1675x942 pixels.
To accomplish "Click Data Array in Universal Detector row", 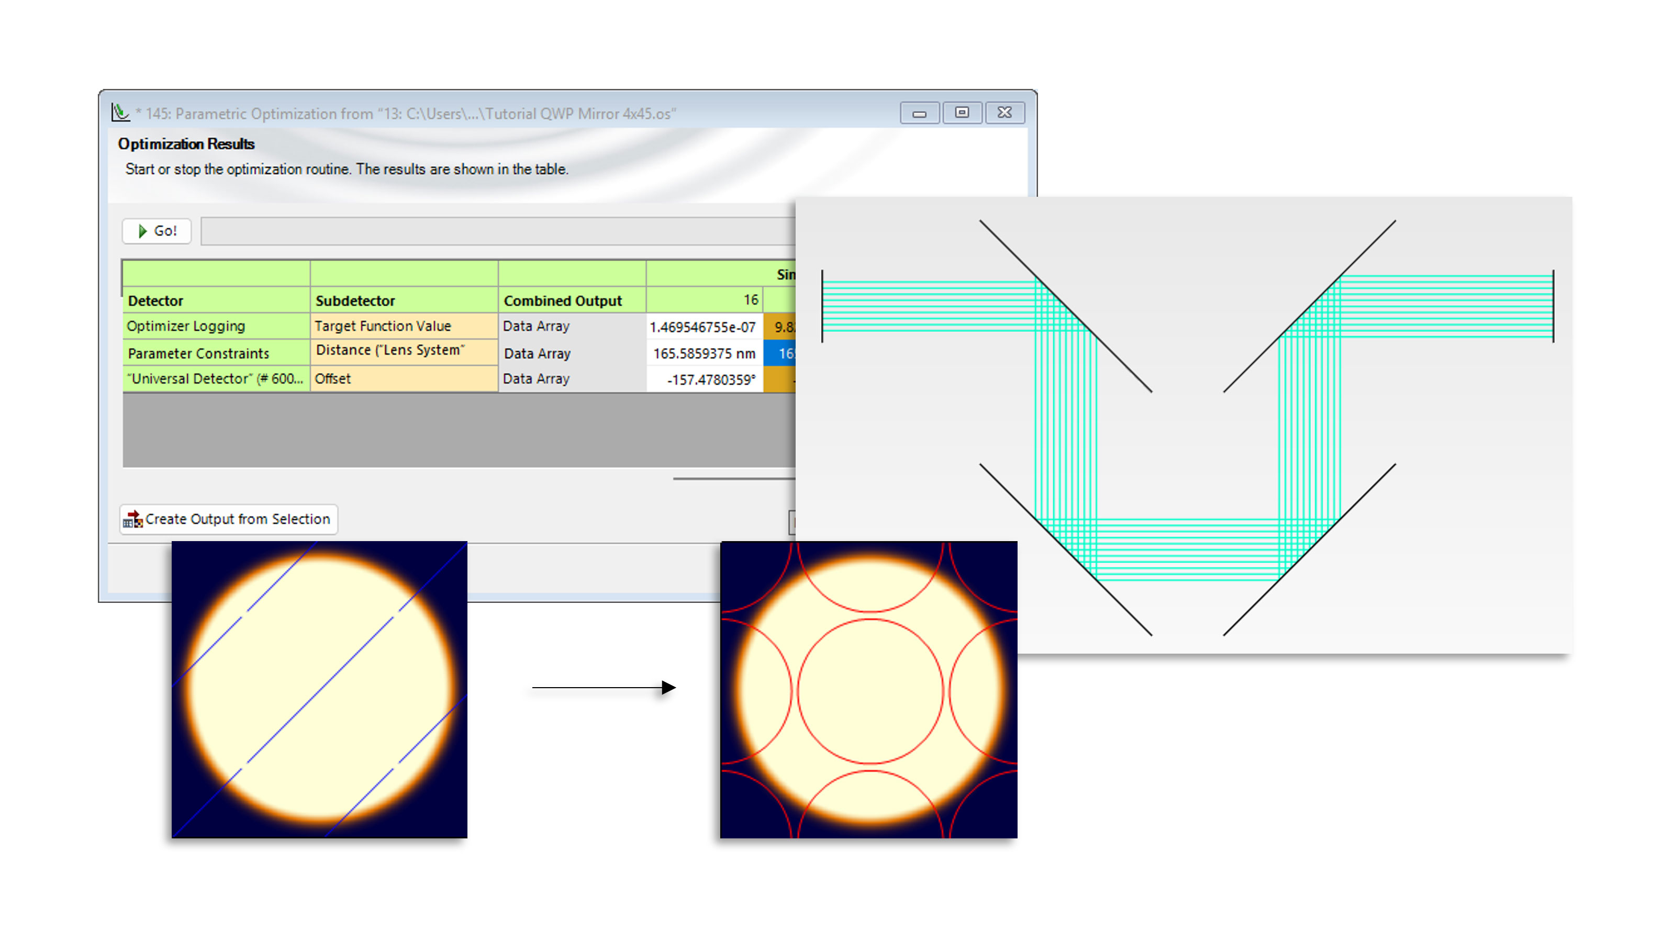I will (572, 379).
